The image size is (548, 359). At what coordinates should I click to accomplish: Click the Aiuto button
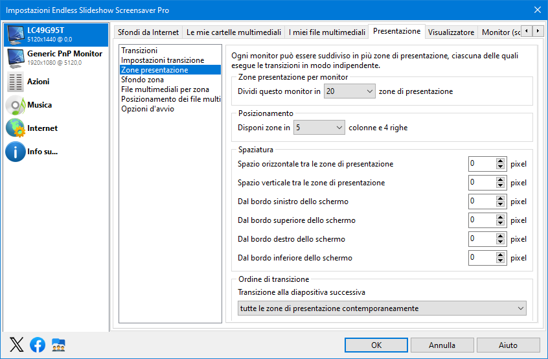(x=508, y=345)
